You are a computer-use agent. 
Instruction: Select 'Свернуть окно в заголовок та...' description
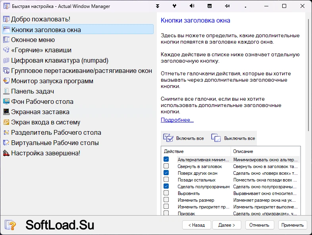click(265, 166)
